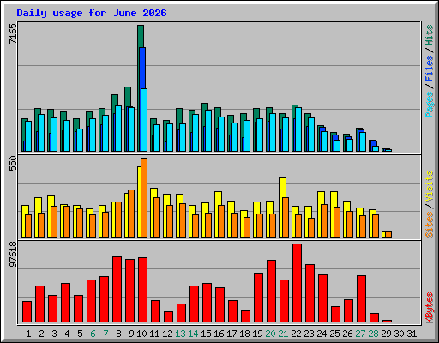439x343 pixels.
Task: Click day label 26 on the x-axis
Action: point(347,334)
